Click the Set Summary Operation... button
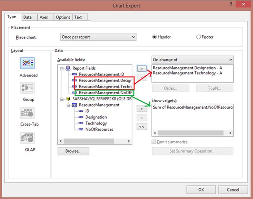This screenshot has width=253, height=199. 193,151
